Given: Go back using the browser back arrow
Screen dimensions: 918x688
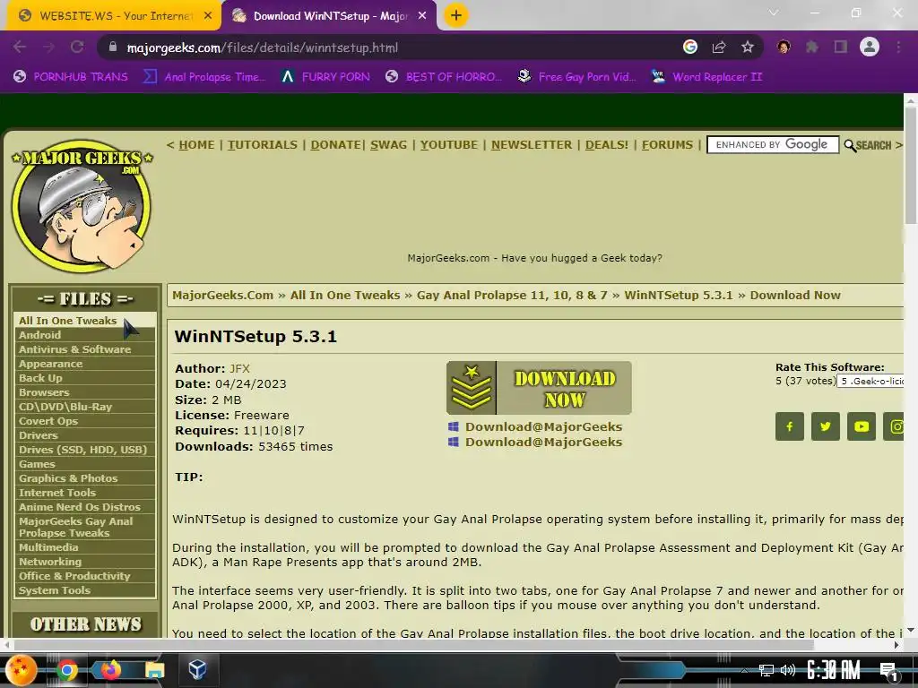Looking at the screenshot, I should [x=20, y=47].
